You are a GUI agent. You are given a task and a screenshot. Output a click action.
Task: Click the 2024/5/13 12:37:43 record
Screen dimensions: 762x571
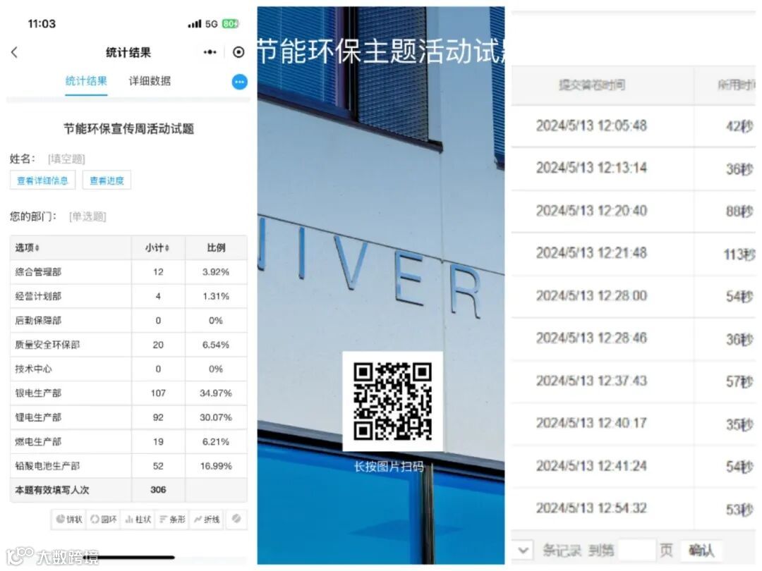tap(591, 381)
